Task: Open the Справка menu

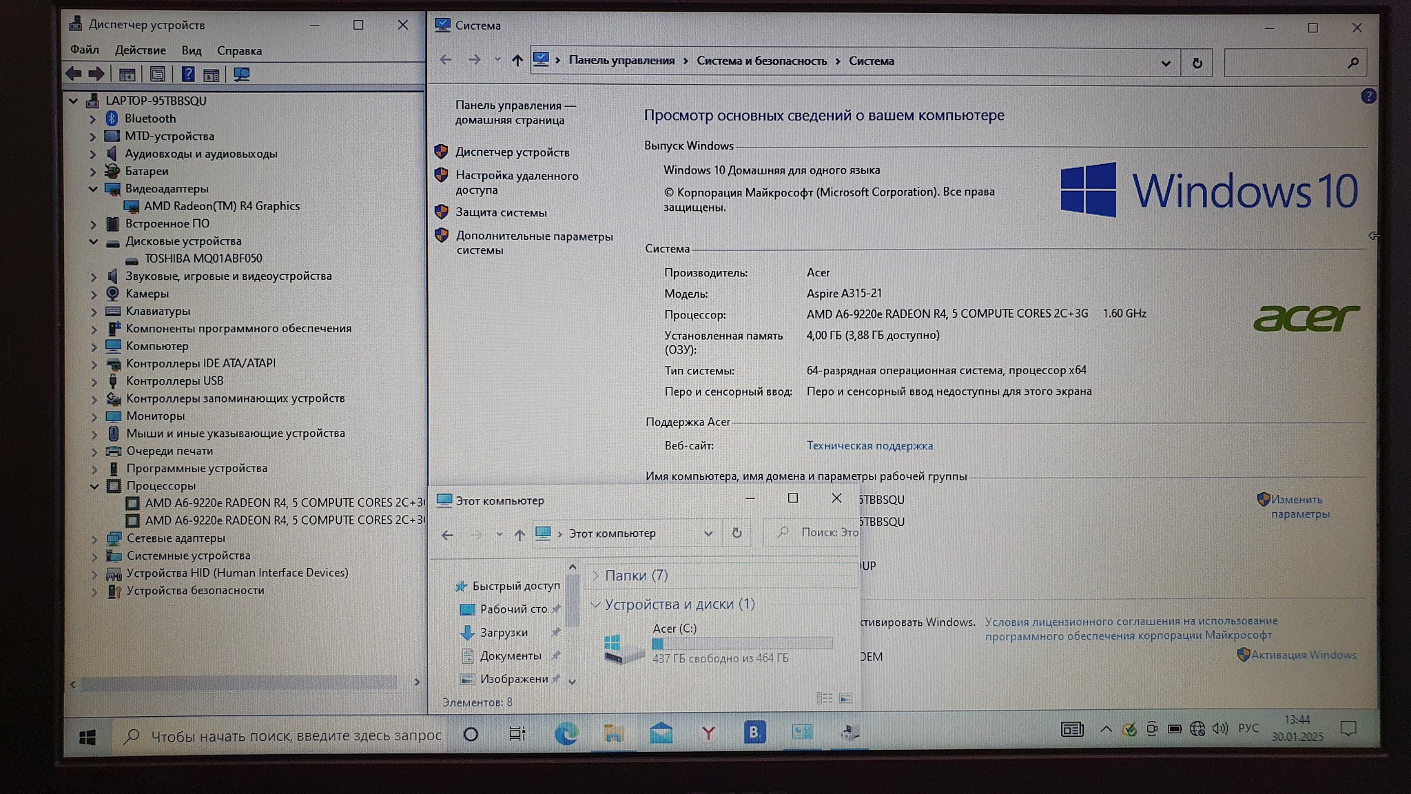Action: (x=239, y=50)
